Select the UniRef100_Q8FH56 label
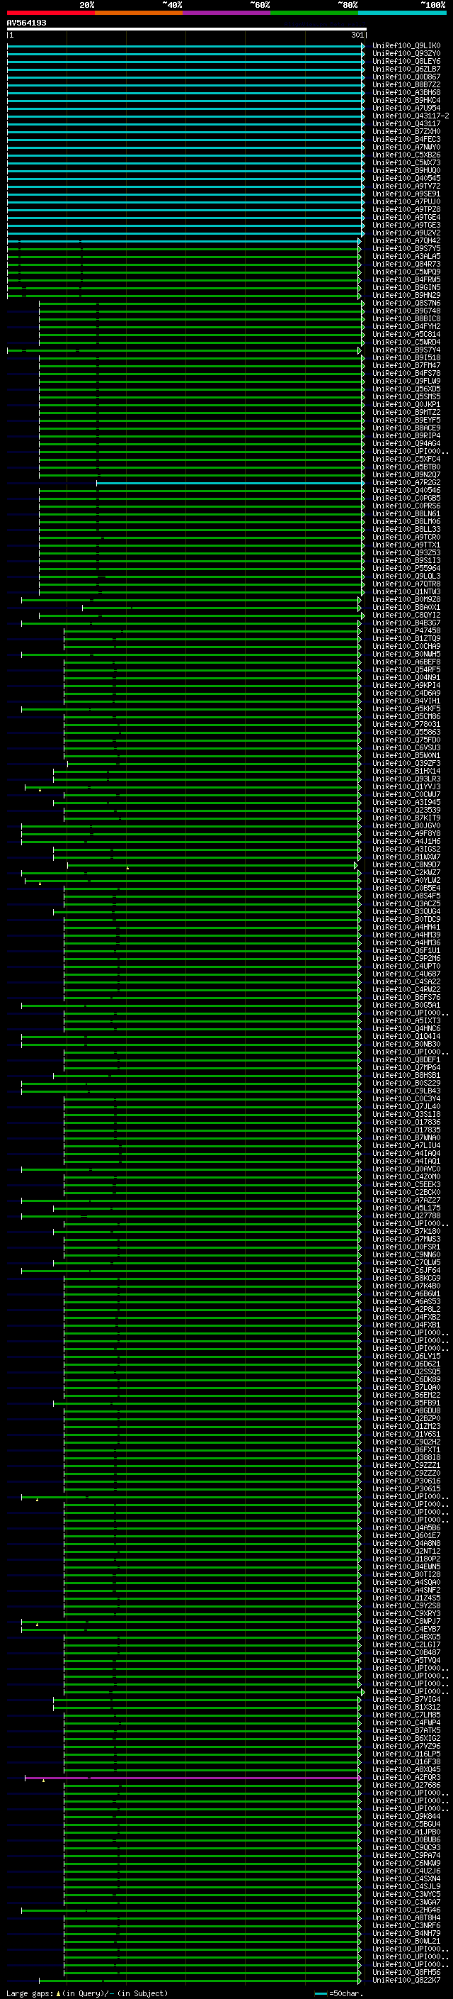 pos(406,1972)
